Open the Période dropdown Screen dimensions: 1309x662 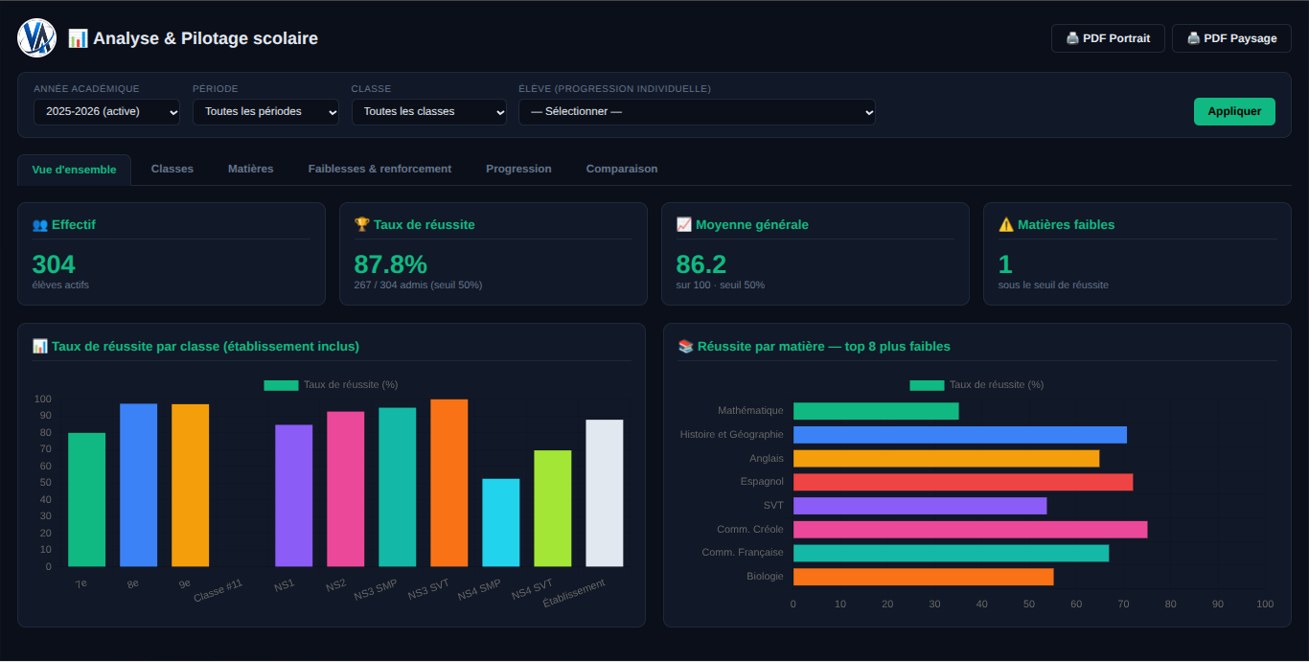point(265,112)
